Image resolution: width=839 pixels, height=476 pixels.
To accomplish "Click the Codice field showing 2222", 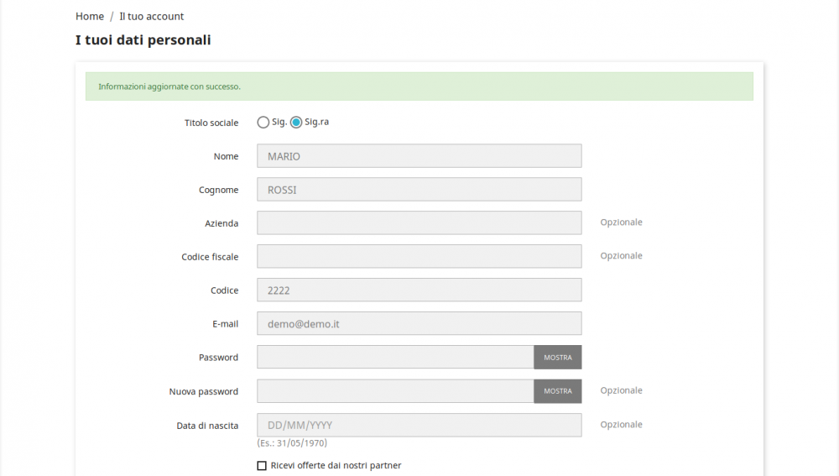I will tap(419, 290).
